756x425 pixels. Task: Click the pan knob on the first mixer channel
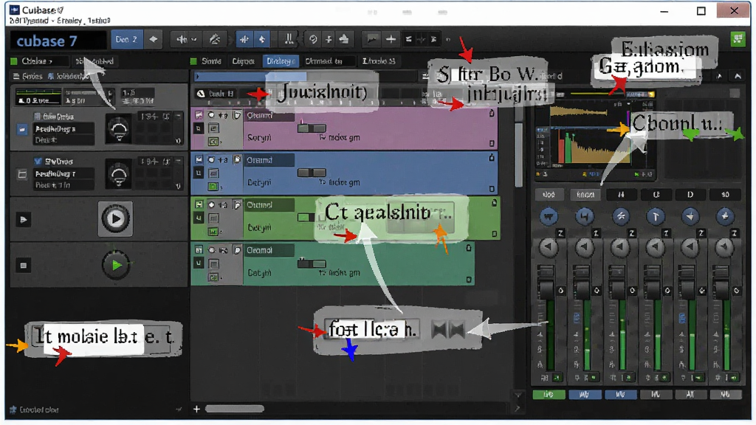[548, 248]
